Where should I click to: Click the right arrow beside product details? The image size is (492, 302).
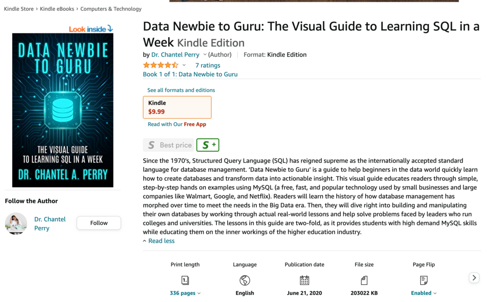(x=474, y=278)
